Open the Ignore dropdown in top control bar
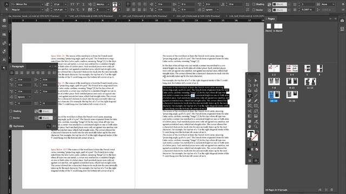The image size is (346, 194). [218, 10]
